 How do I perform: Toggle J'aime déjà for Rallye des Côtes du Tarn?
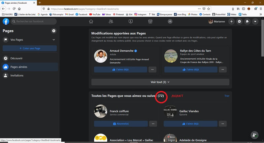point(191,70)
